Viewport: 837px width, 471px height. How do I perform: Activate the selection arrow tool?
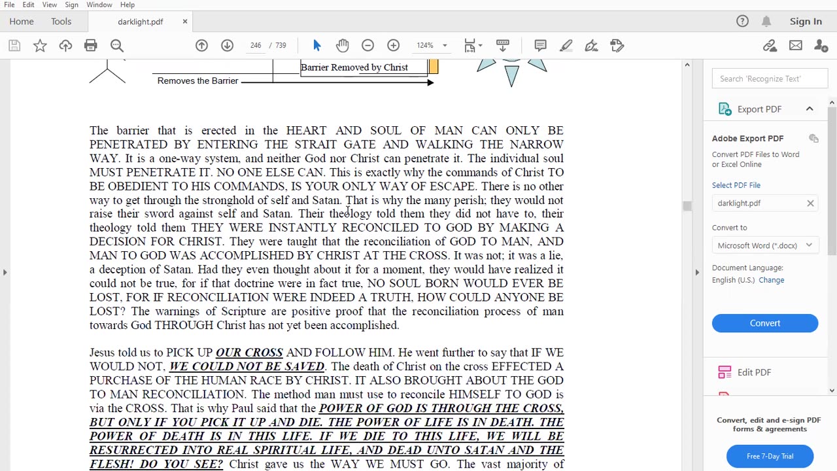coord(317,45)
